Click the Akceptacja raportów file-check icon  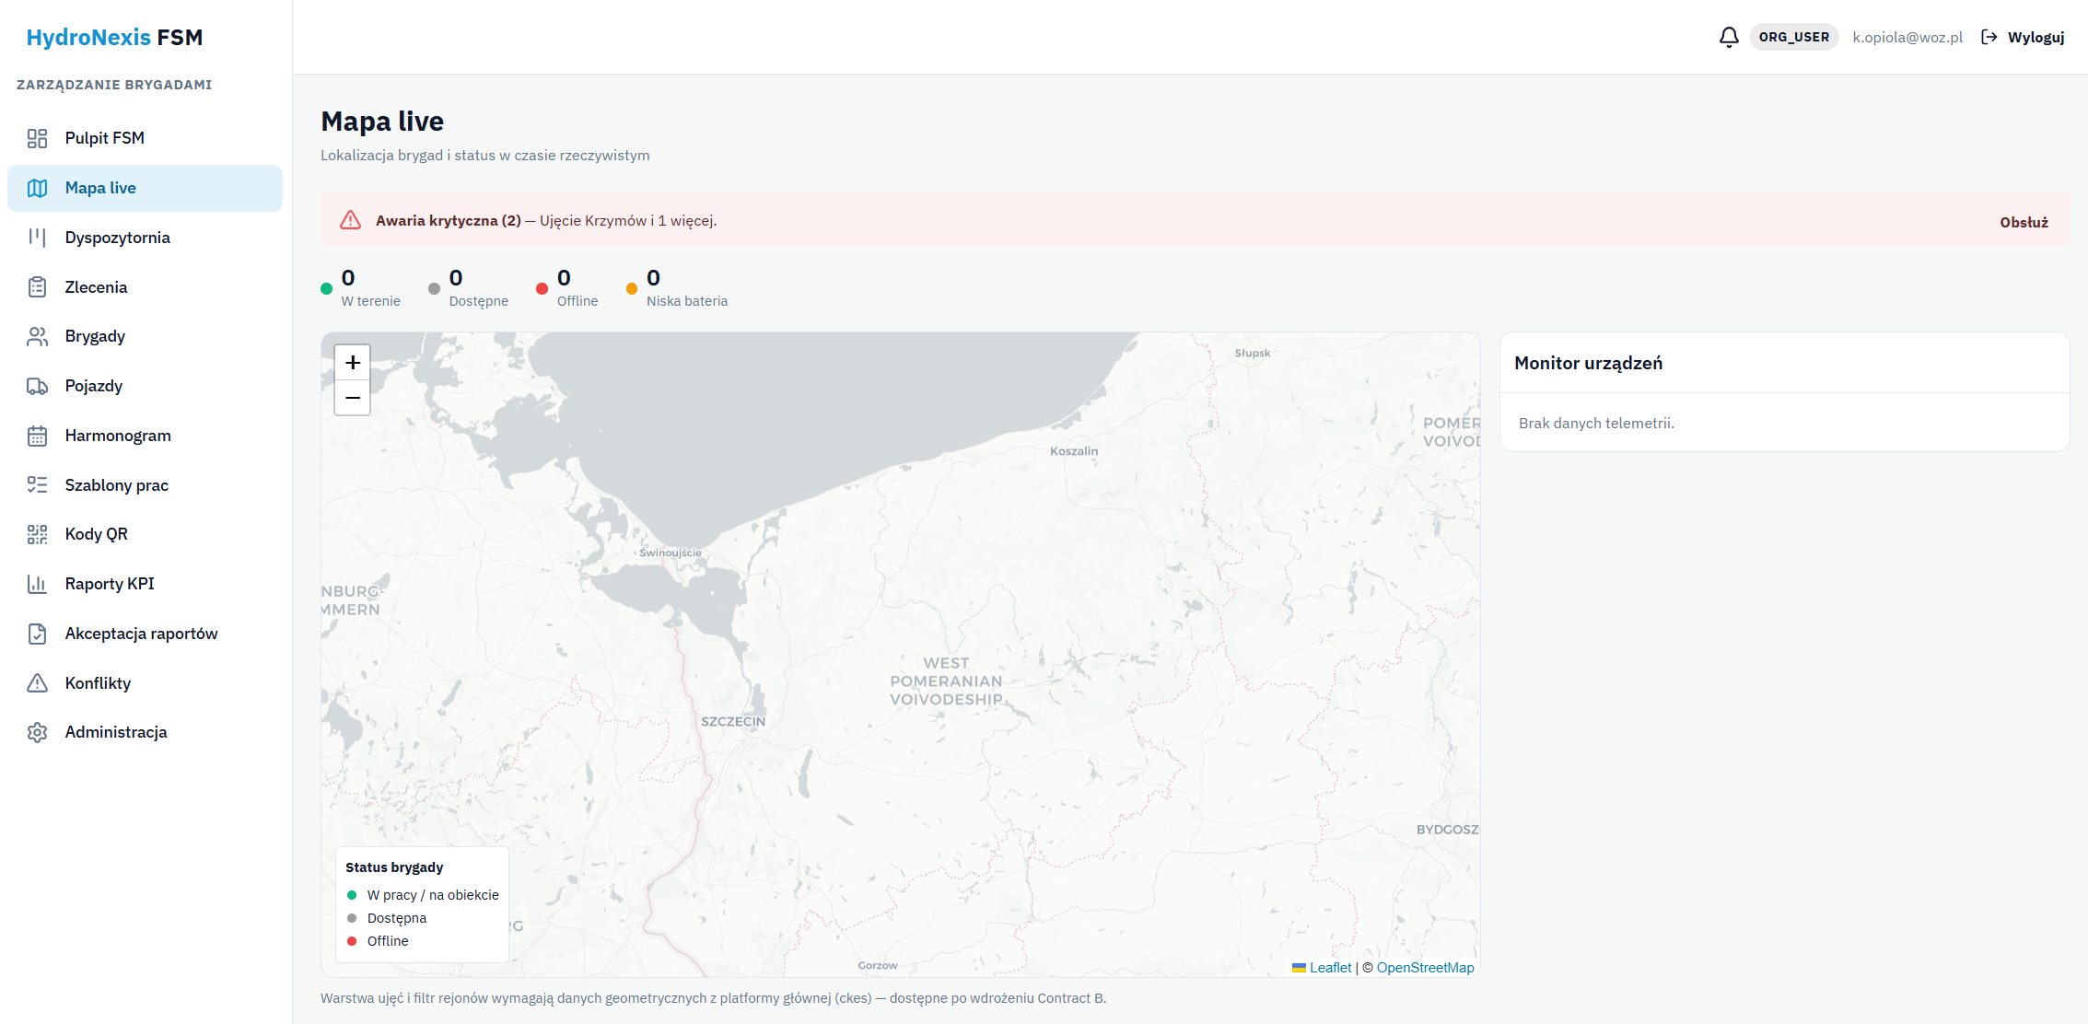pos(37,634)
